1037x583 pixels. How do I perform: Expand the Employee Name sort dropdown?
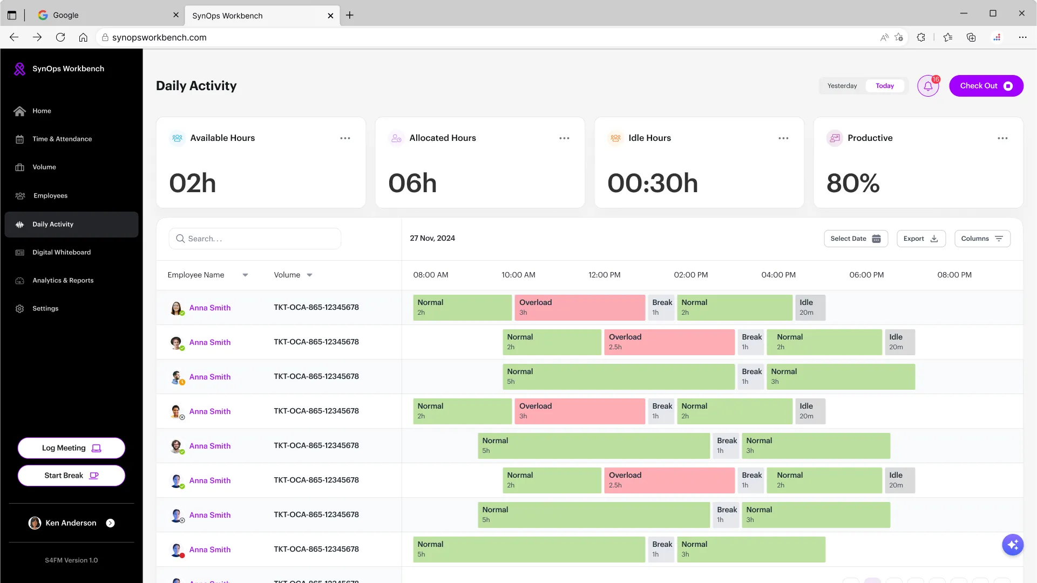click(245, 275)
